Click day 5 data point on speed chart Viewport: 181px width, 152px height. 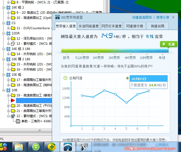126,103
